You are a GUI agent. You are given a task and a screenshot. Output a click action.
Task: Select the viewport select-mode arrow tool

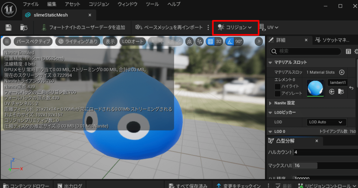click(153, 42)
